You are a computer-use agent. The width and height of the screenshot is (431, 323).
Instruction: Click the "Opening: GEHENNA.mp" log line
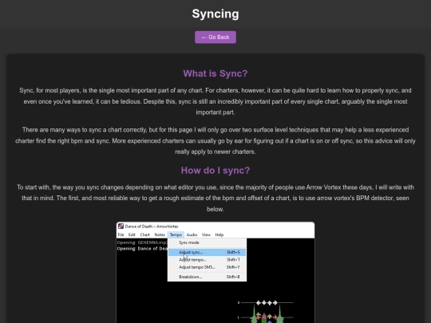142,242
